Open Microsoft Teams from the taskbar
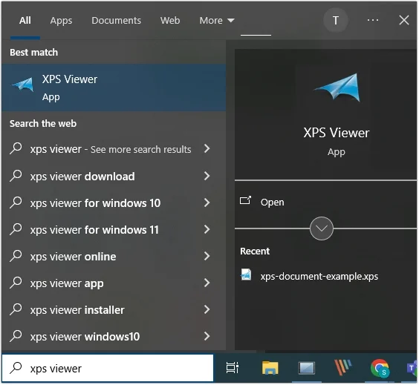 tap(412, 368)
